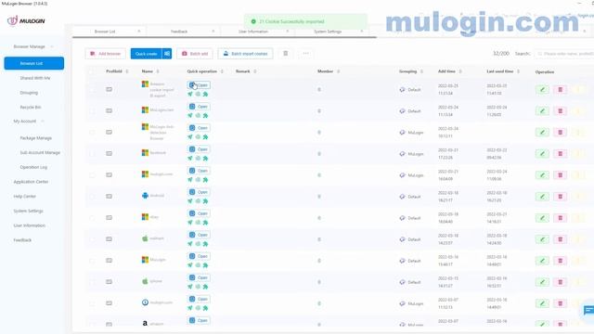Click puzzle-piece plugin icon in iphone row
This screenshot has width=594, height=334.
(x=205, y=287)
